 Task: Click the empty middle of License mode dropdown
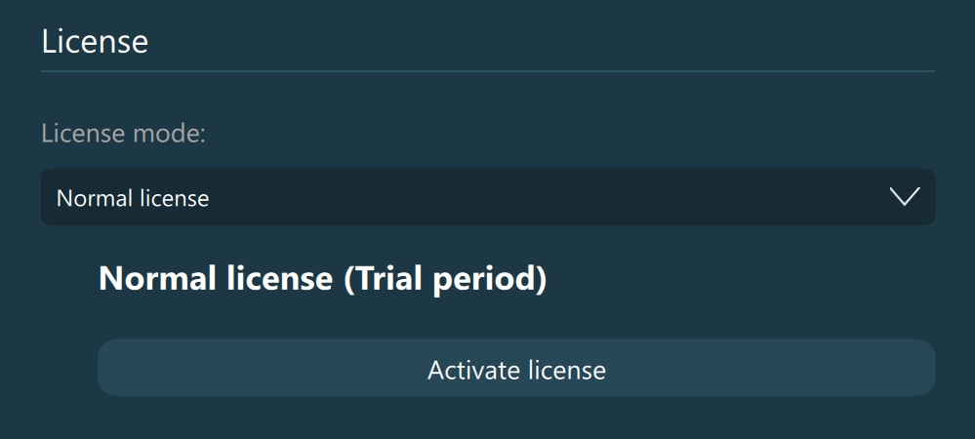[x=547, y=197]
